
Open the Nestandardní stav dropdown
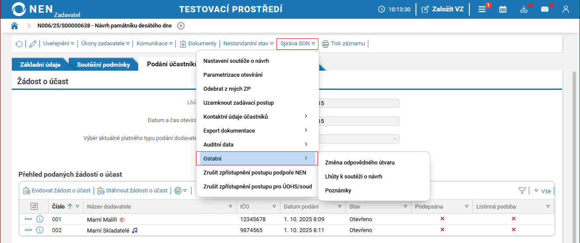(x=248, y=44)
